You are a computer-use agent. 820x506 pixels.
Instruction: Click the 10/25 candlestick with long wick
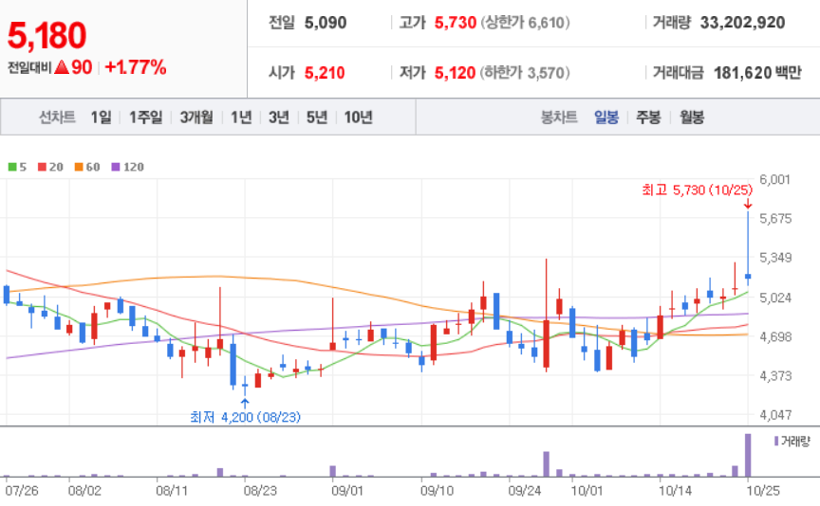coord(748,249)
